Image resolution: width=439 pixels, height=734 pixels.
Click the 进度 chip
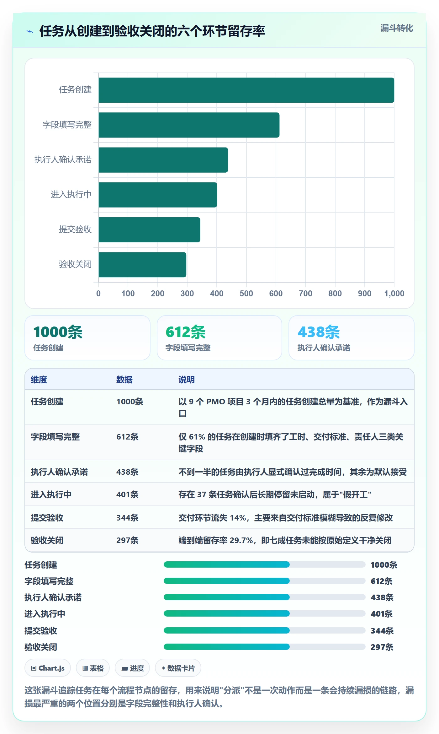click(x=132, y=668)
